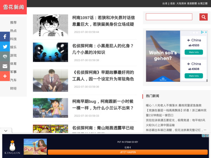This screenshot has width=211, height=158.
Task: Click the Kinguin penguin logo
Action: coord(12,147)
